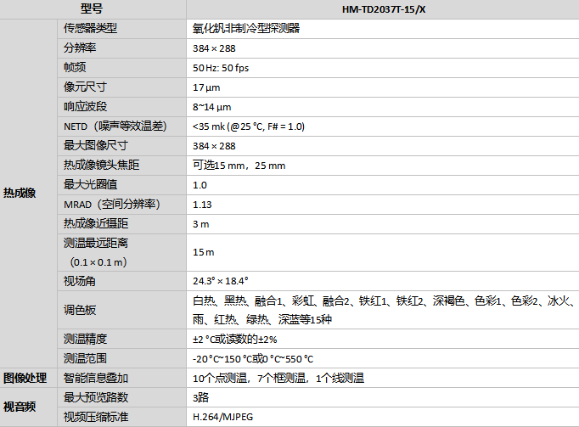Select the -20°C~150°C temperature range value
The width and height of the screenshot is (579, 427).
click(x=253, y=359)
